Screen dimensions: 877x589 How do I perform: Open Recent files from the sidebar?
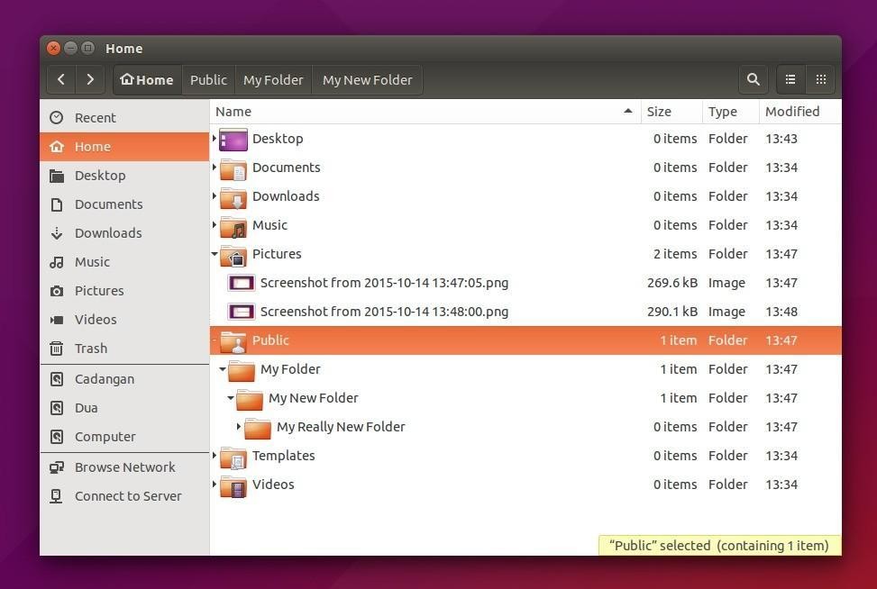(x=95, y=117)
